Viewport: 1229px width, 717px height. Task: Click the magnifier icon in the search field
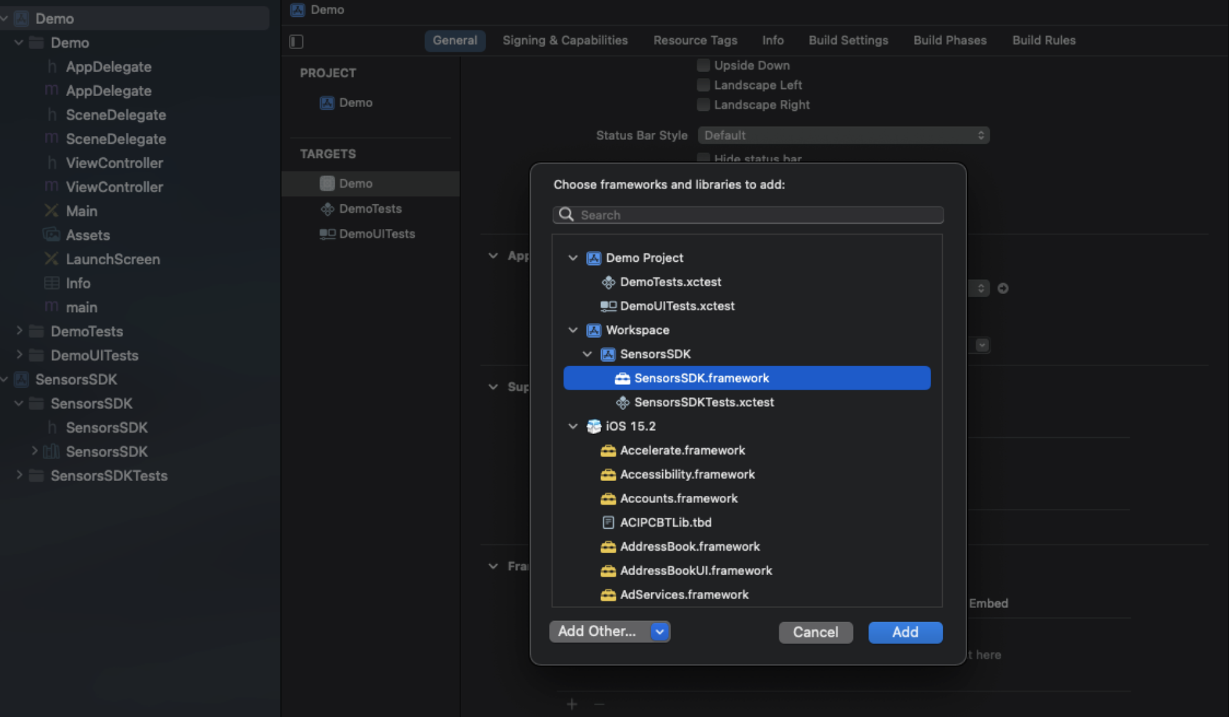566,215
